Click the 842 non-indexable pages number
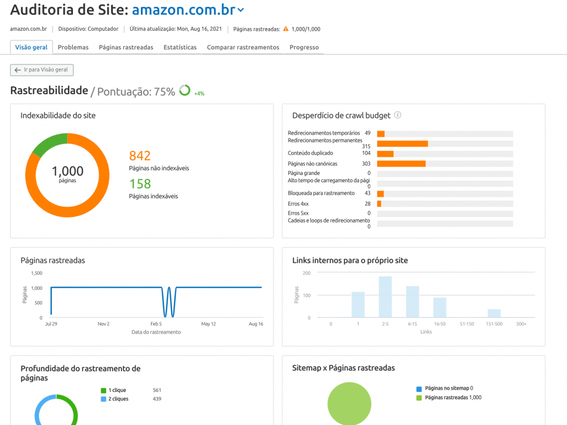This screenshot has height=425, width=567. click(x=140, y=156)
